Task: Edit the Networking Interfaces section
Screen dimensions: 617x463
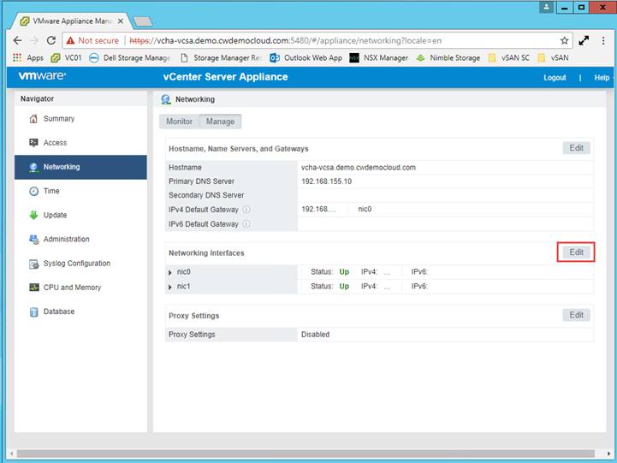Action: tap(576, 252)
